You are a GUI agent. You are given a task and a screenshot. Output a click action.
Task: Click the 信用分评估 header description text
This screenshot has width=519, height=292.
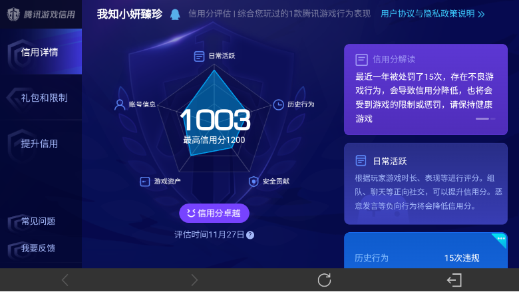pos(279,14)
